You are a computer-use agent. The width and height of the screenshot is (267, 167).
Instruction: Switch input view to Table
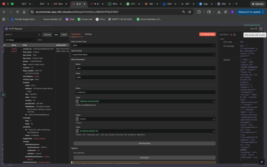tap(56, 35)
